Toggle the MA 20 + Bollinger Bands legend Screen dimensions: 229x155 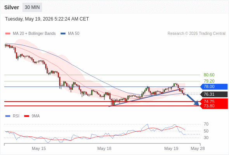coord(30,34)
